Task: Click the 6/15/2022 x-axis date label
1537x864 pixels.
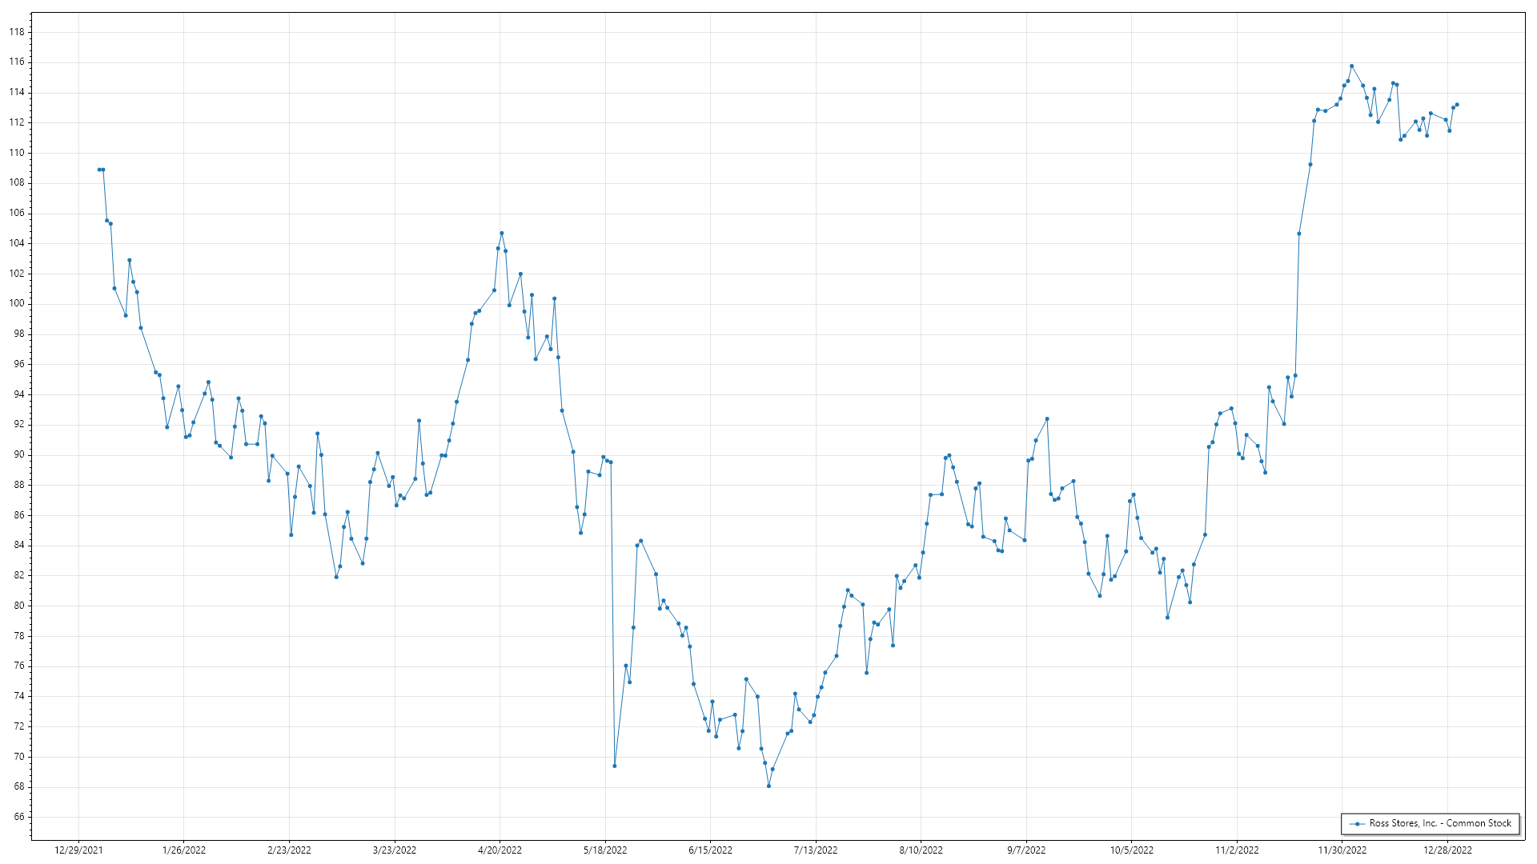Action: 710,850
